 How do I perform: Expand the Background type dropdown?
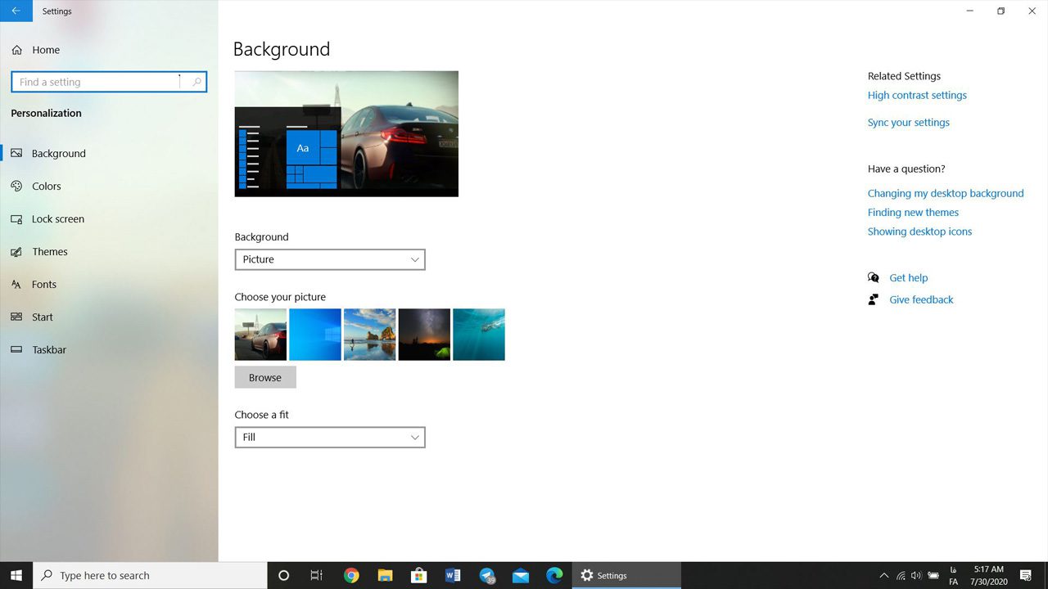pos(330,259)
